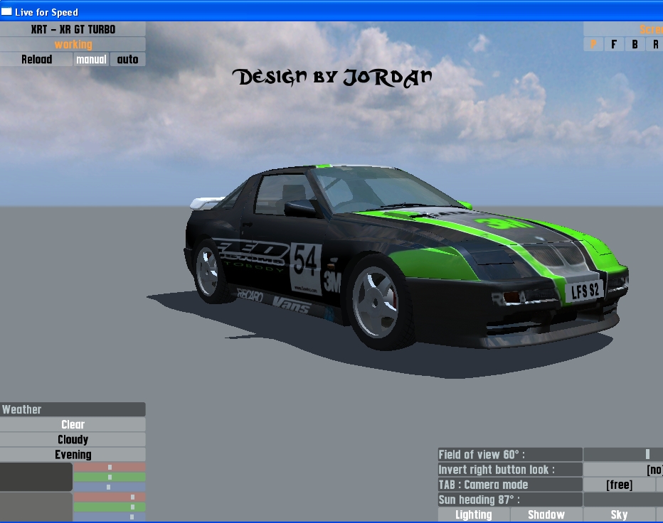
Task: Select the R view button
Action: point(654,44)
